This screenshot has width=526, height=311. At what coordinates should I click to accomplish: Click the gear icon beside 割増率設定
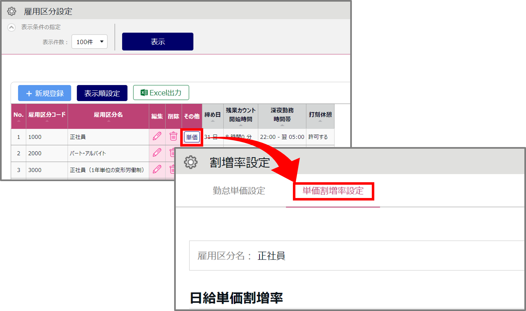tap(191, 162)
